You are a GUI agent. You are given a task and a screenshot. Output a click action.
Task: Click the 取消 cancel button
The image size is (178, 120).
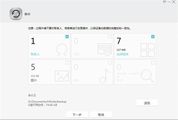point(101,115)
